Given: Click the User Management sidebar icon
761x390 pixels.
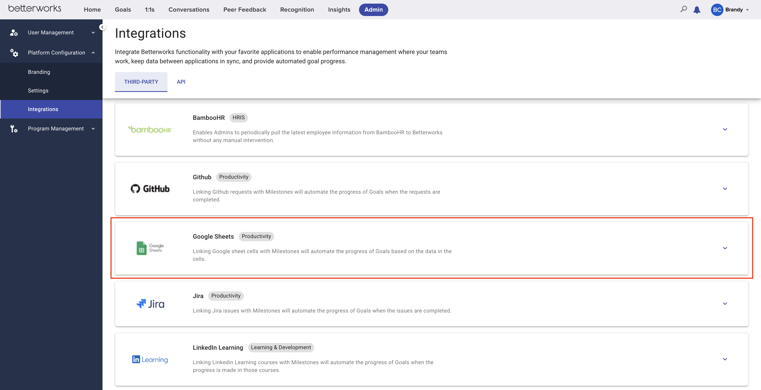Looking at the screenshot, I should click(x=14, y=33).
